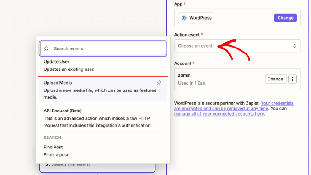Click the 'Account' field label

(x=182, y=64)
